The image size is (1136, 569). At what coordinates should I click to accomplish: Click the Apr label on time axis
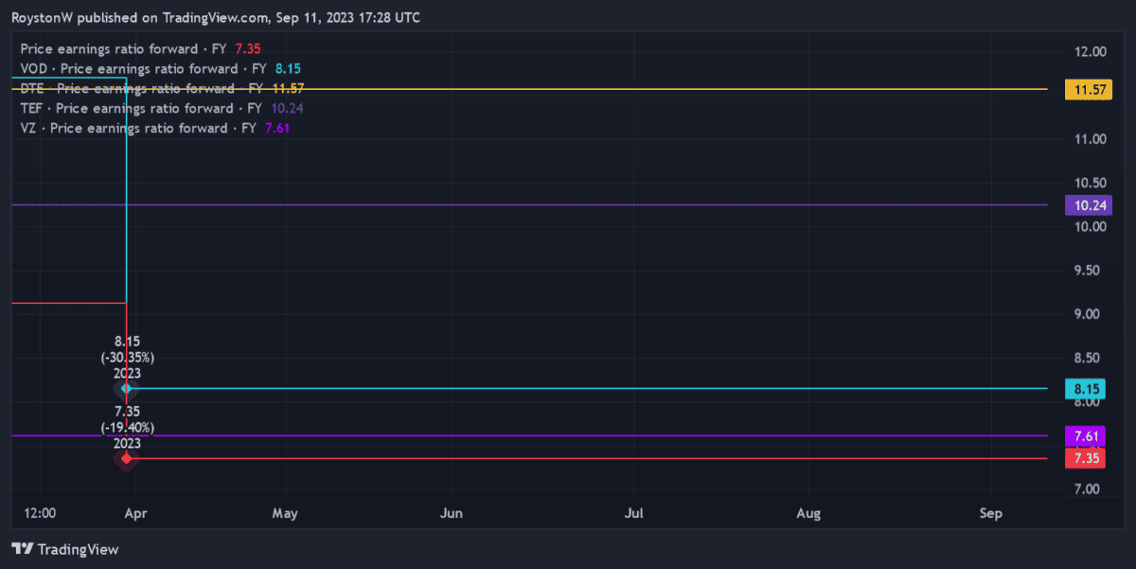[x=135, y=513]
